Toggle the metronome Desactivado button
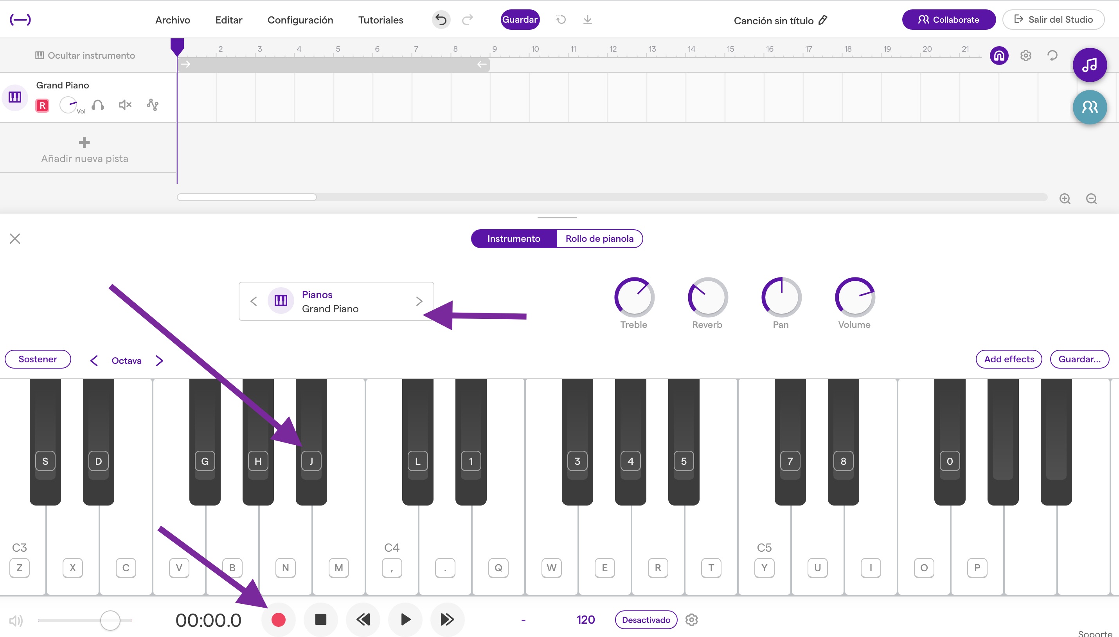This screenshot has height=637, width=1119. click(646, 620)
